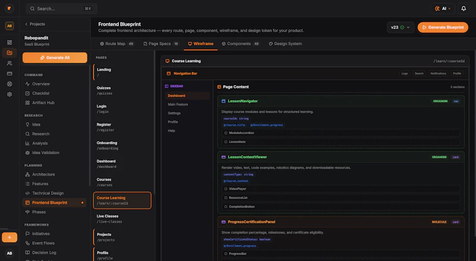The width and height of the screenshot is (476, 261).
Task: Select the Profile page /profile
Action: pos(122,255)
